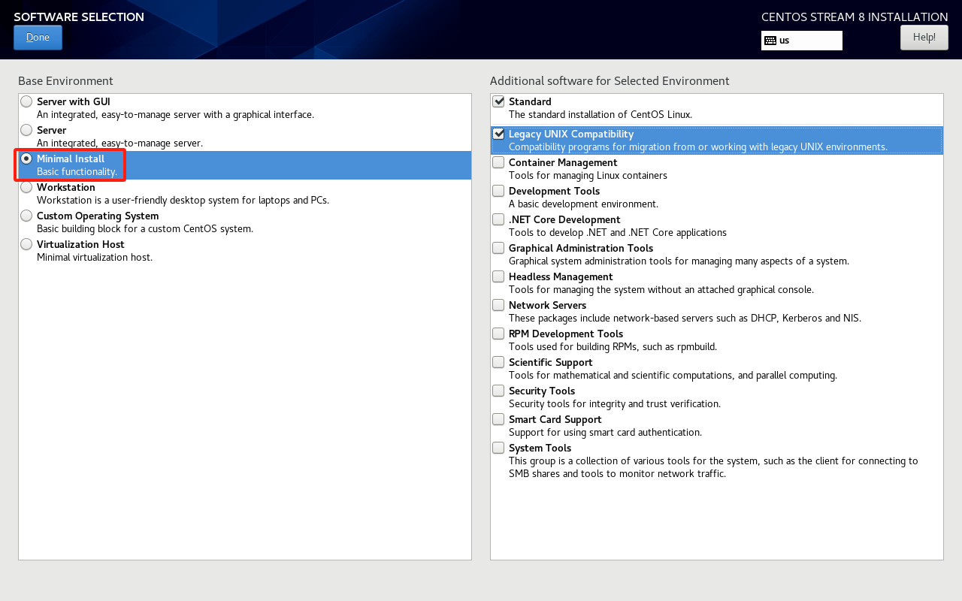This screenshot has height=601, width=962.
Task: Enable RPM Development Tools checkbox
Action: [498, 334]
